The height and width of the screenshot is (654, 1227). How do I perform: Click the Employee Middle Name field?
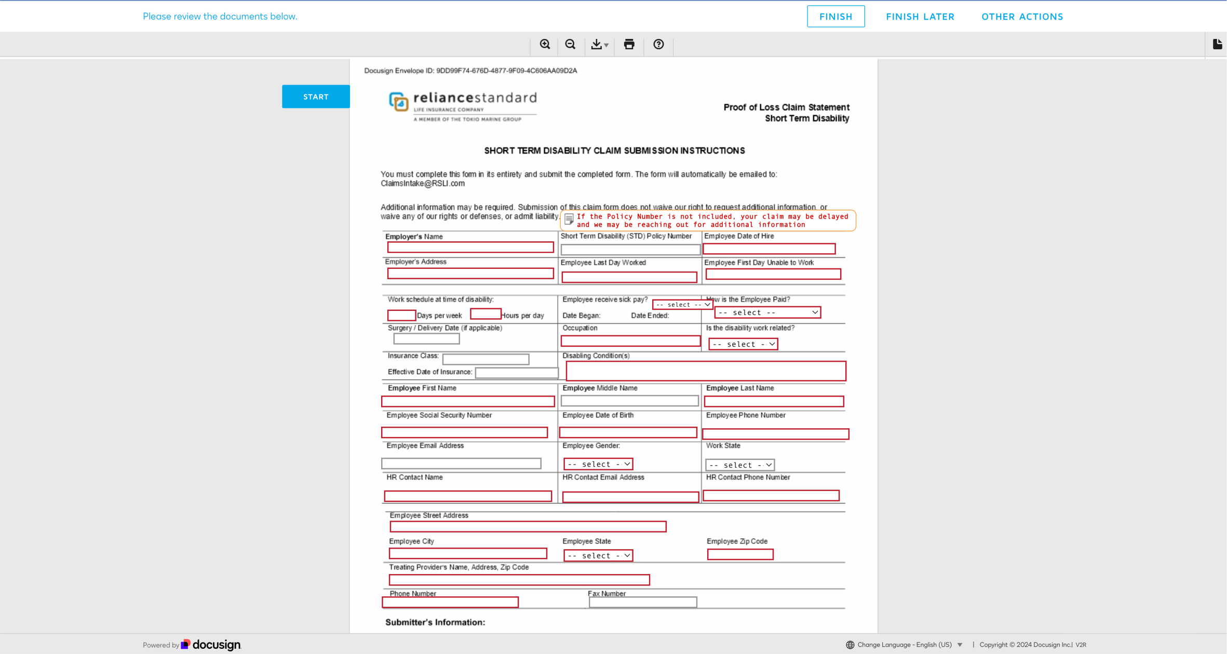pyautogui.click(x=630, y=401)
